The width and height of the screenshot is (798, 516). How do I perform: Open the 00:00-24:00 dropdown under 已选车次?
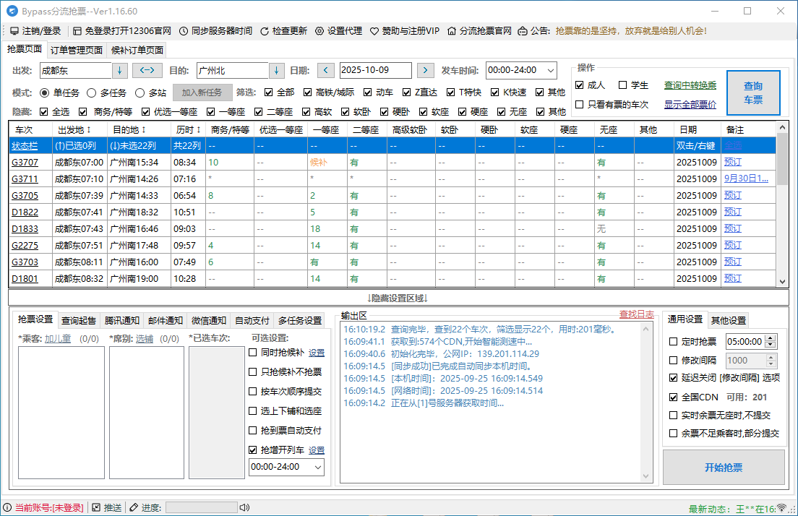click(319, 467)
